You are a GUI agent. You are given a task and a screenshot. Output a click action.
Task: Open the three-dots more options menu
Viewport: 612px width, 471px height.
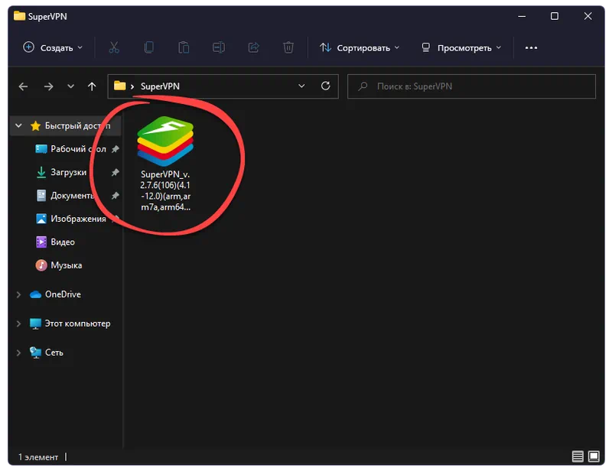point(531,47)
